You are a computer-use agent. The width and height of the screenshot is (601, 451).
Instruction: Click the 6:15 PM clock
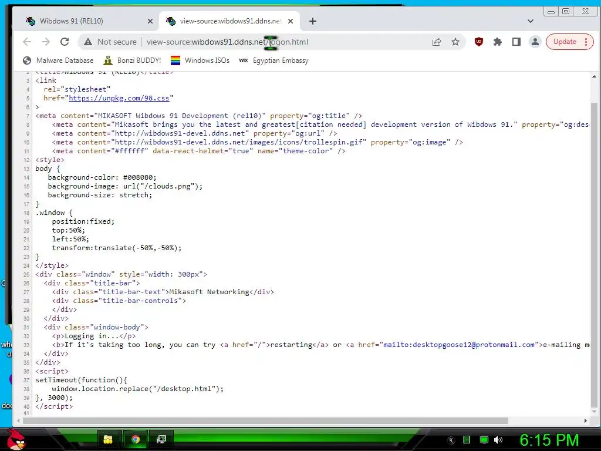[549, 440]
